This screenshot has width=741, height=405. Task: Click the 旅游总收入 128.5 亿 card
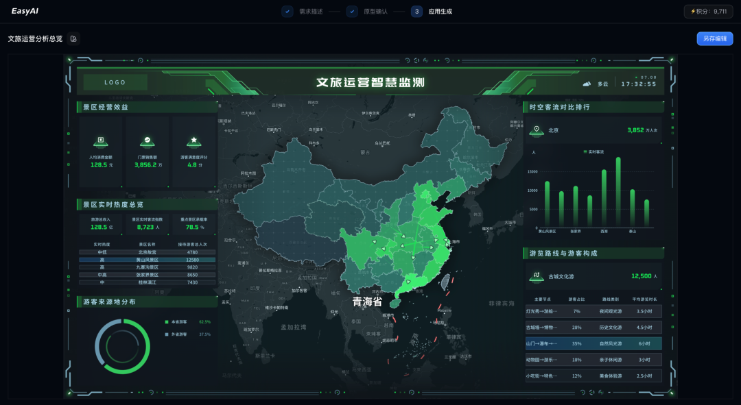(x=101, y=224)
